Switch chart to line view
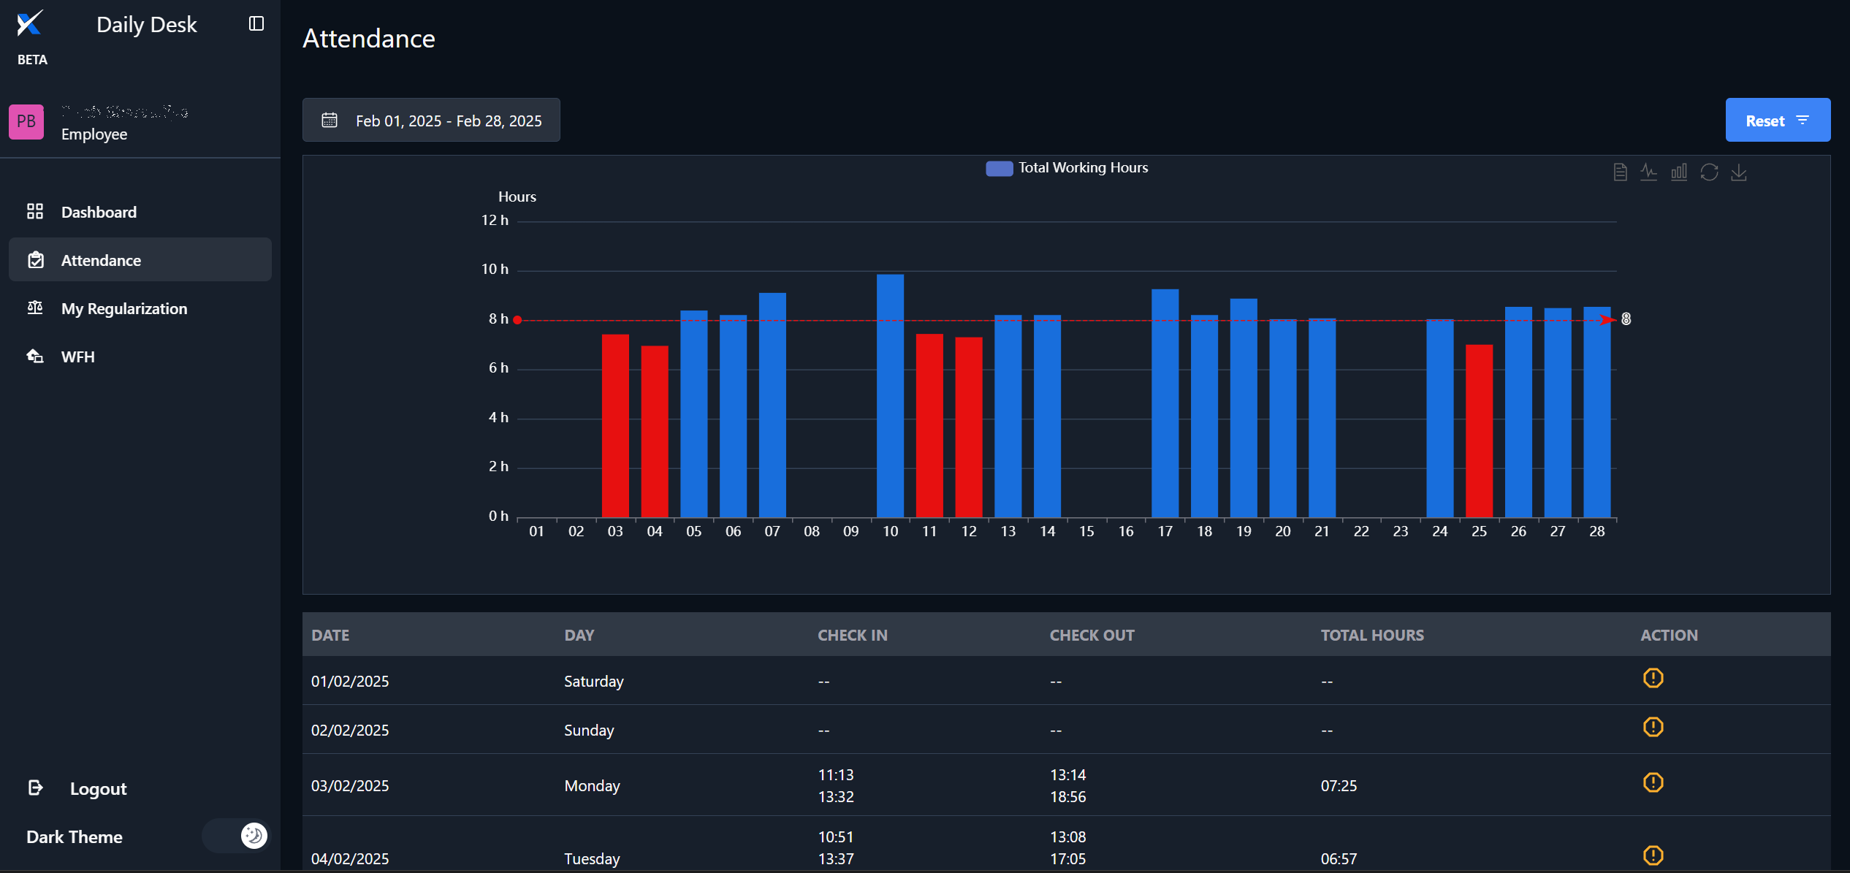The width and height of the screenshot is (1850, 873). coord(1649,172)
